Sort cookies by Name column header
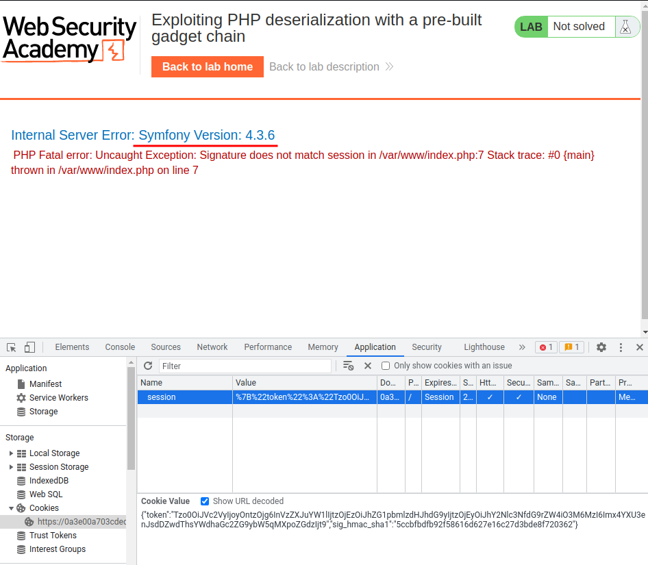The width and height of the screenshot is (648, 565). [x=185, y=383]
